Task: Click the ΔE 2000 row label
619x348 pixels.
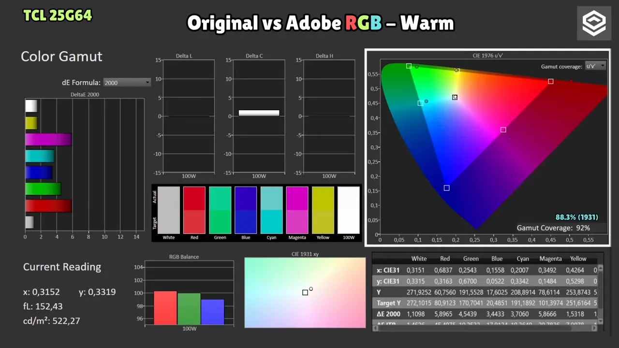Action: click(x=389, y=314)
